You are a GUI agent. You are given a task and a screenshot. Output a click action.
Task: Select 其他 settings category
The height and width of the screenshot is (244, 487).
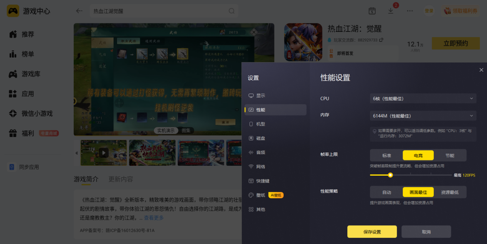coord(276,209)
